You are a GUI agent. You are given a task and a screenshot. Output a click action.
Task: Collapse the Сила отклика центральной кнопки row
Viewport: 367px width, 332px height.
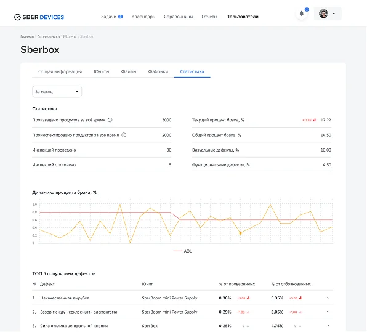328,326
